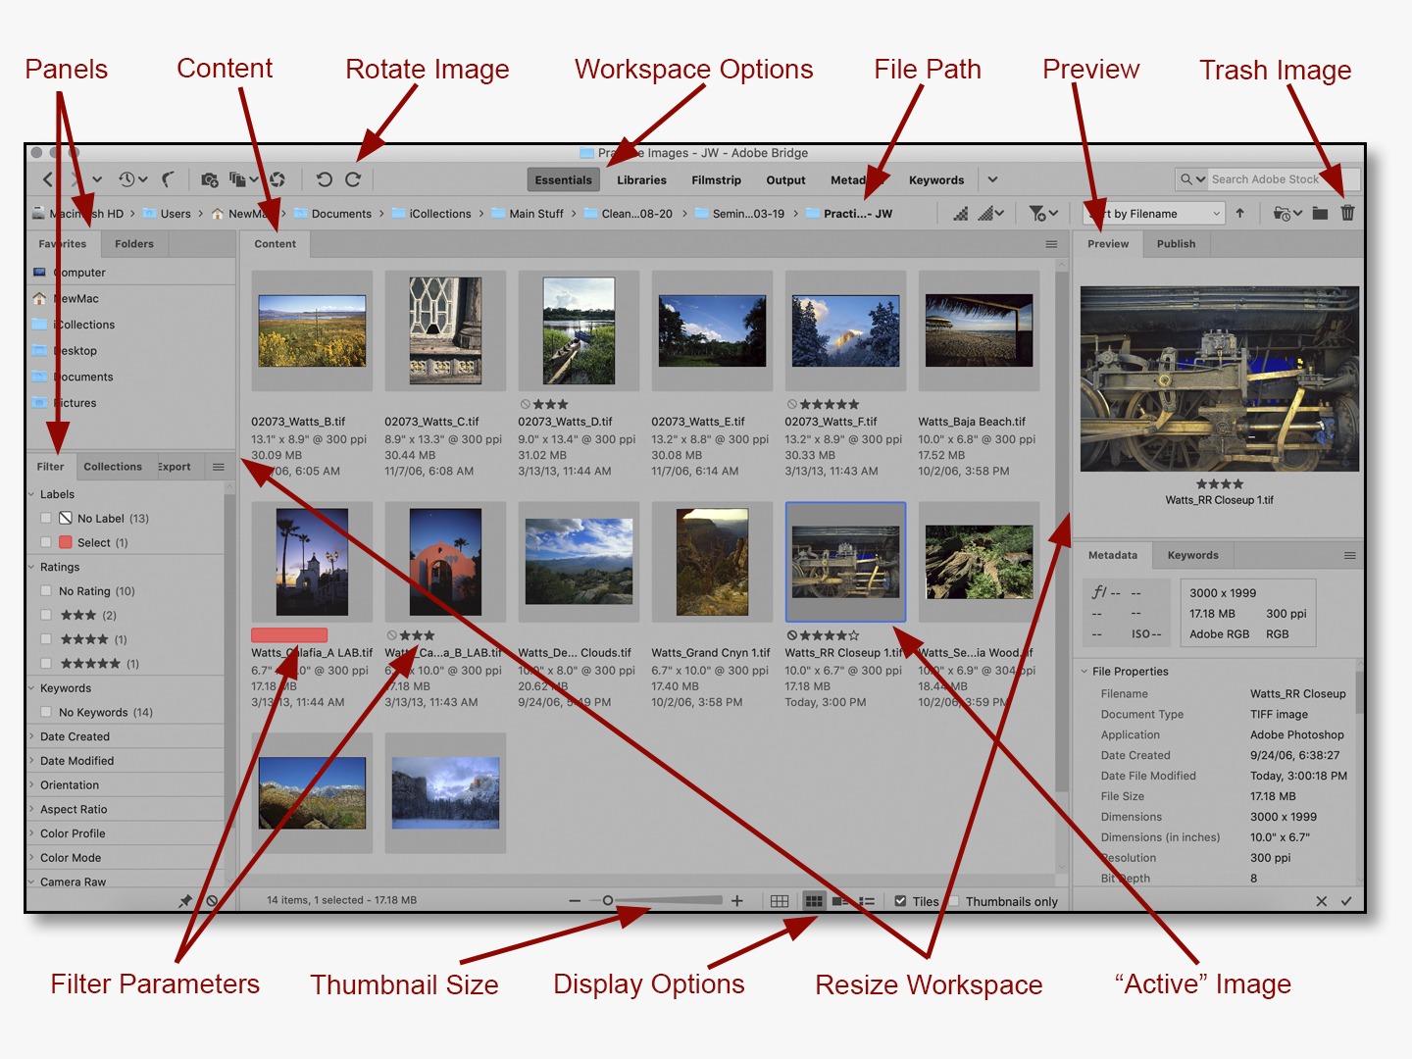1412x1059 pixels.
Task: Click the Trash icon to delete image
Action: 1347,213
